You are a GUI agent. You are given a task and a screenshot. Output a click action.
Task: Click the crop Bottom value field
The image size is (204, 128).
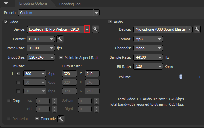[85, 101]
